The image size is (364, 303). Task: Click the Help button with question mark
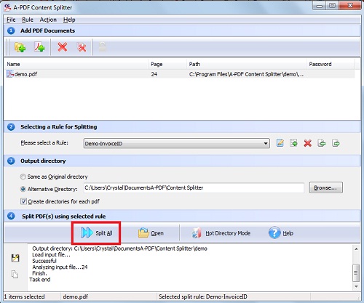[x=281, y=233]
